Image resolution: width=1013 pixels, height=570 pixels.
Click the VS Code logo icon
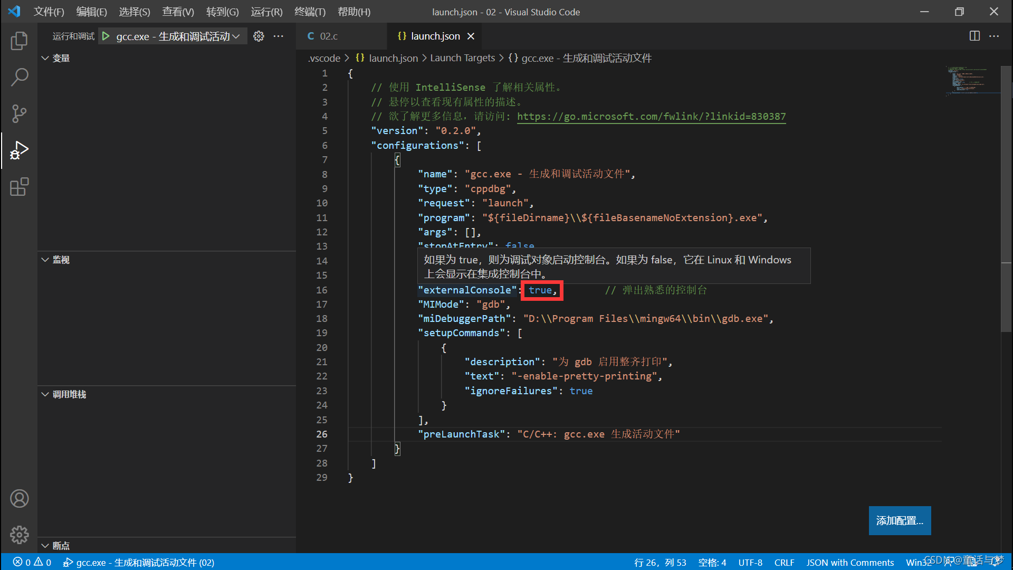tap(14, 11)
